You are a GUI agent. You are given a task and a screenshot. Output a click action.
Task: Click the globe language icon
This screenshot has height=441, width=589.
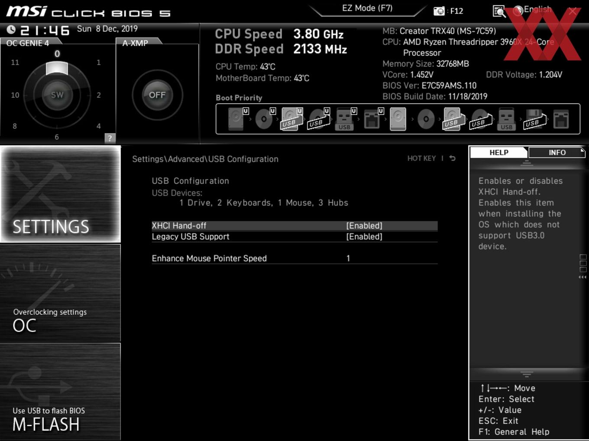[x=518, y=11]
